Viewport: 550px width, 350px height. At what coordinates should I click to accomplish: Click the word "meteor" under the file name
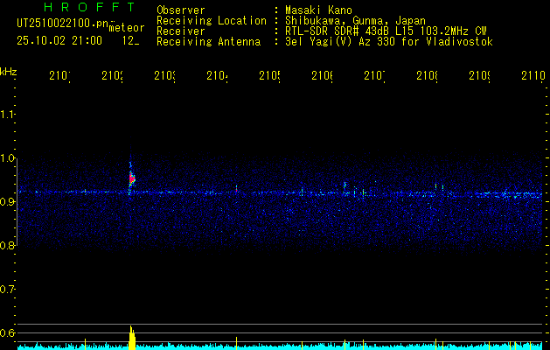tap(127, 28)
